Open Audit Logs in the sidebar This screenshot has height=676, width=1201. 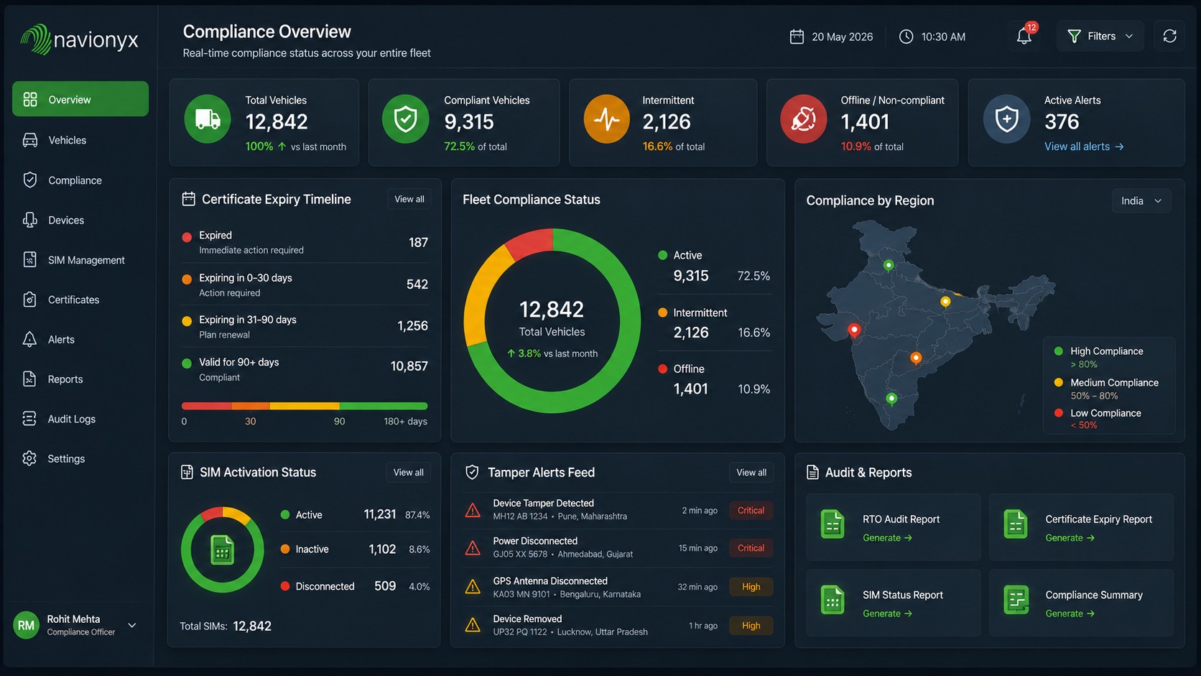point(80,419)
